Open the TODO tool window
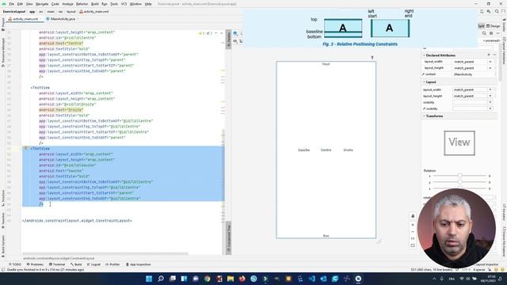The image size is (507, 285). pyautogui.click(x=15, y=264)
